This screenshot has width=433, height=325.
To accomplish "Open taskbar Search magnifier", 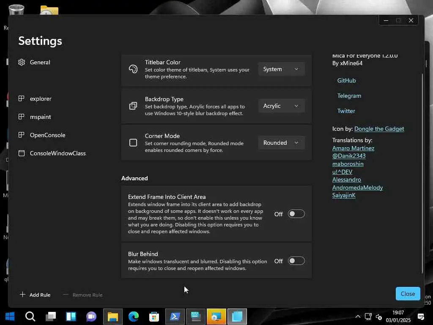I will pyautogui.click(x=30, y=317).
